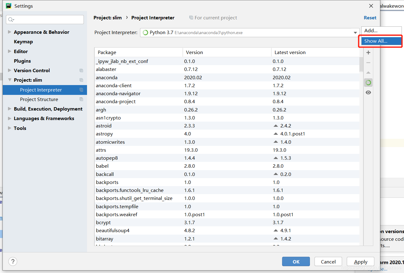The height and width of the screenshot is (273, 404).
Task: Click the upgrade arrow beside astroid 2.4.2
Action: pyautogui.click(x=275, y=126)
